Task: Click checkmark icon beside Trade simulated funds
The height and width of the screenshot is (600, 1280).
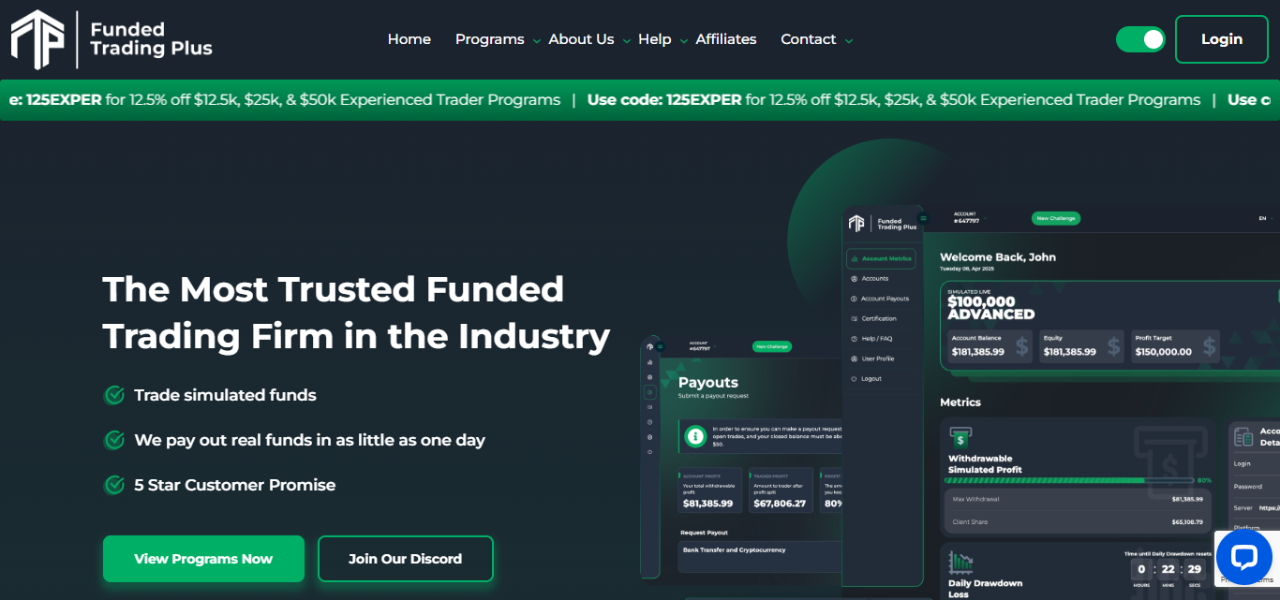Action: tap(114, 395)
